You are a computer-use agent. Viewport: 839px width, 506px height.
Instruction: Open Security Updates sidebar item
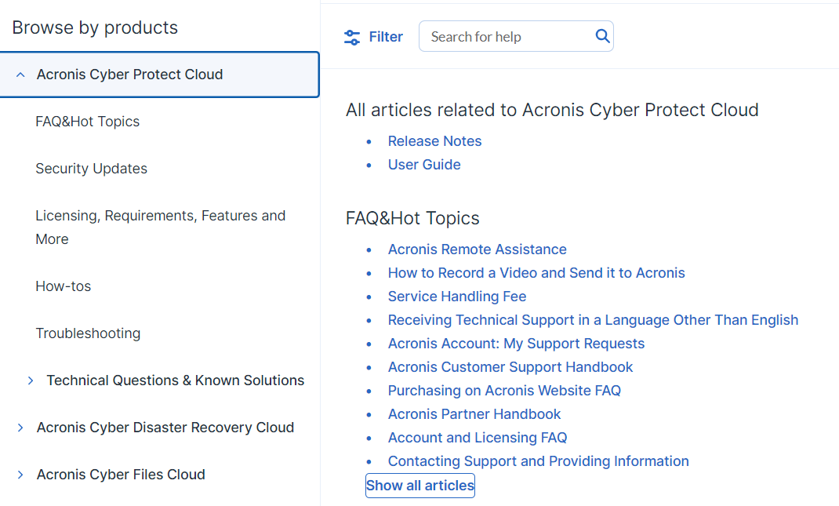point(91,169)
